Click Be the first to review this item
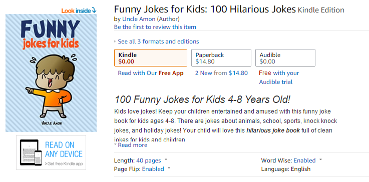 pos(155,27)
